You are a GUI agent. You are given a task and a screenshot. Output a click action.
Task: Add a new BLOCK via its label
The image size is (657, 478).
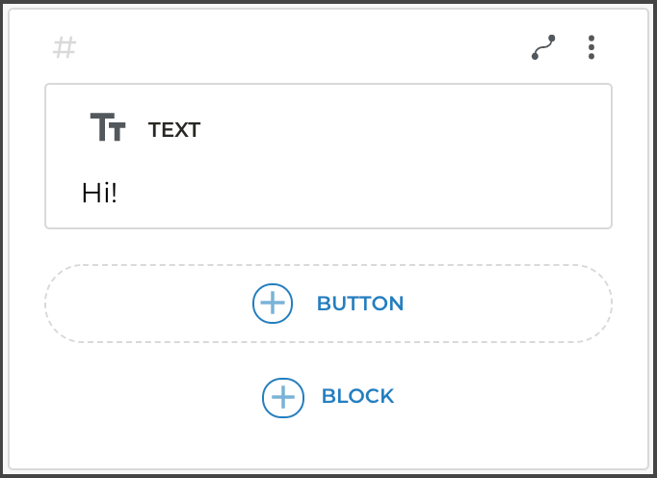tap(357, 396)
